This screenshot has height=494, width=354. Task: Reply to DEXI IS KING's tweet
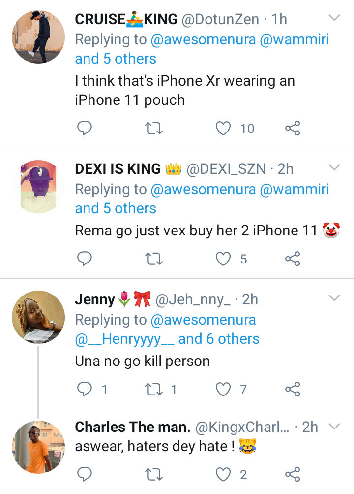[x=85, y=259]
